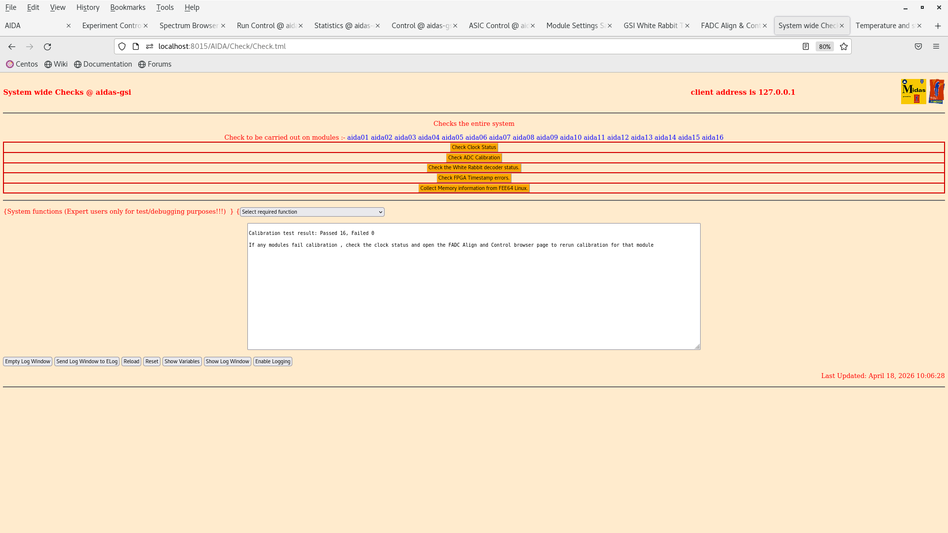Click inside the log output text area
The height and width of the screenshot is (533, 948).
pos(474,286)
